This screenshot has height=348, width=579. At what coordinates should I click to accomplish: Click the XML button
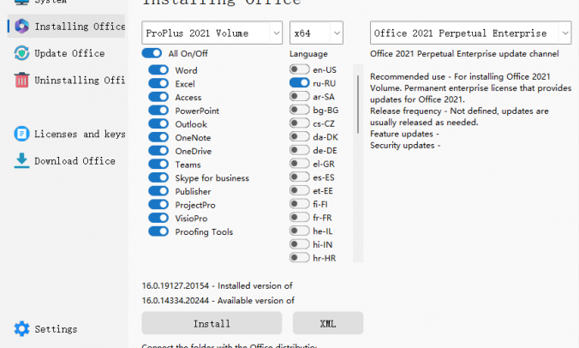click(x=328, y=323)
